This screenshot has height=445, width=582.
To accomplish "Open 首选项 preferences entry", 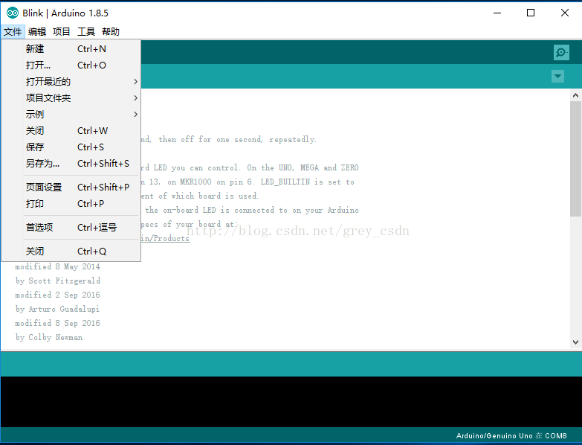I will click(71, 227).
